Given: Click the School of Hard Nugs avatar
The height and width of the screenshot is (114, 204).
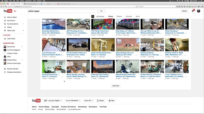Looking at the screenshot, I should (x=5, y=63).
